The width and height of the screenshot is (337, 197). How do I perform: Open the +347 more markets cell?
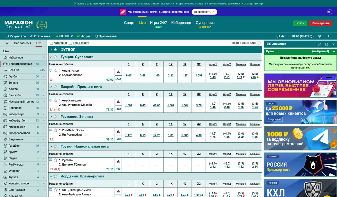tap(118, 79)
